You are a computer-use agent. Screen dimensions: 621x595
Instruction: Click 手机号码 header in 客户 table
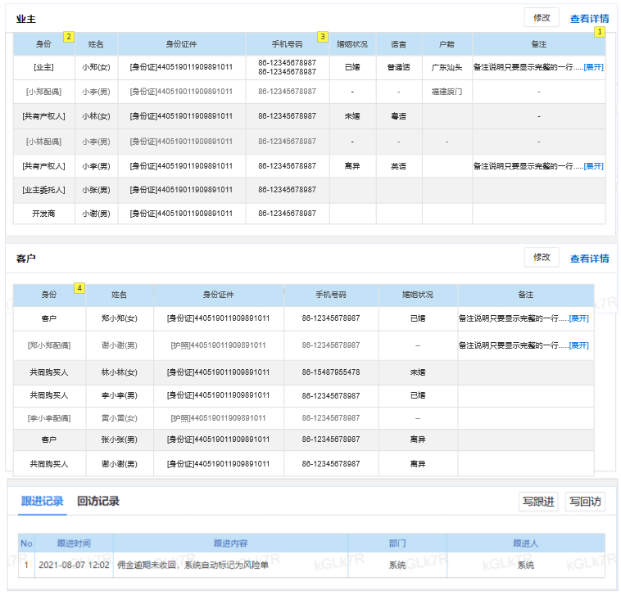click(331, 295)
